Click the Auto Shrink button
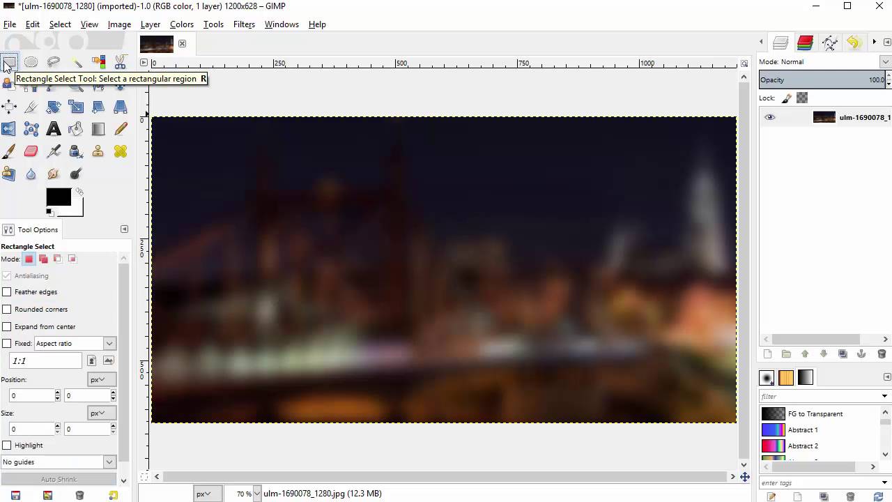This screenshot has height=502, width=892. point(59,480)
